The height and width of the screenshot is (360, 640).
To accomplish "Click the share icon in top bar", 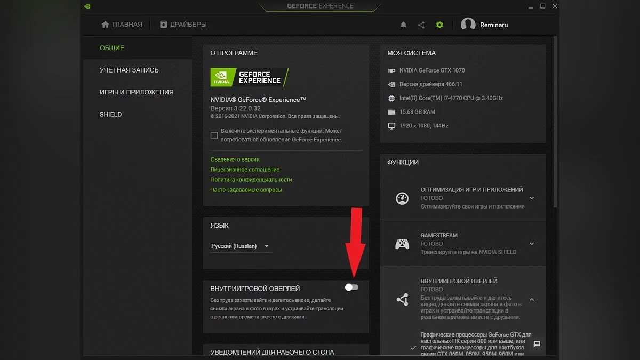I will pos(421,25).
